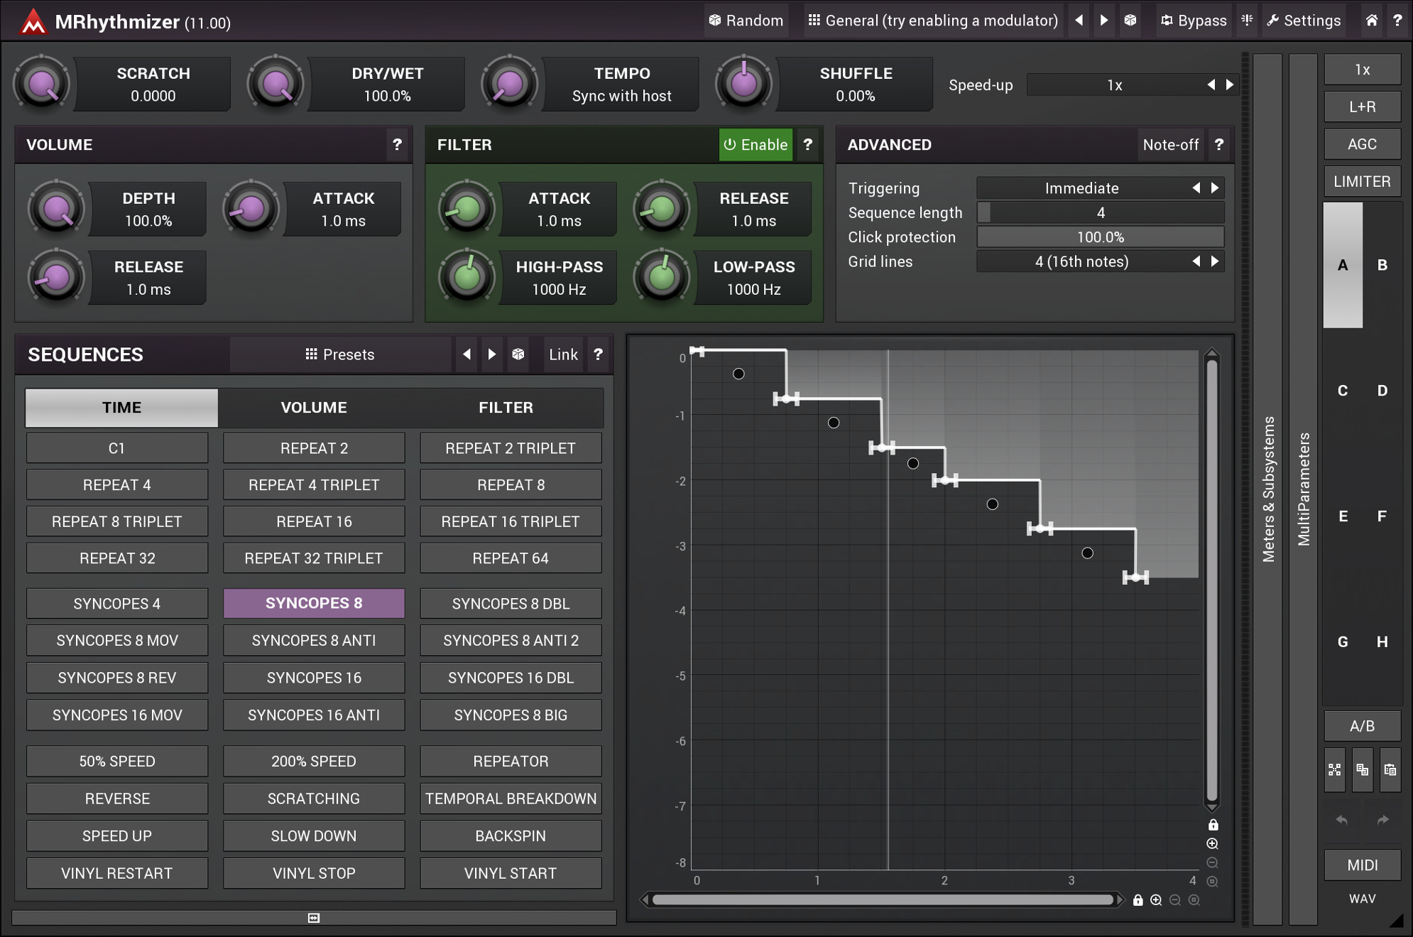Select preset slot B

pos(1382,265)
